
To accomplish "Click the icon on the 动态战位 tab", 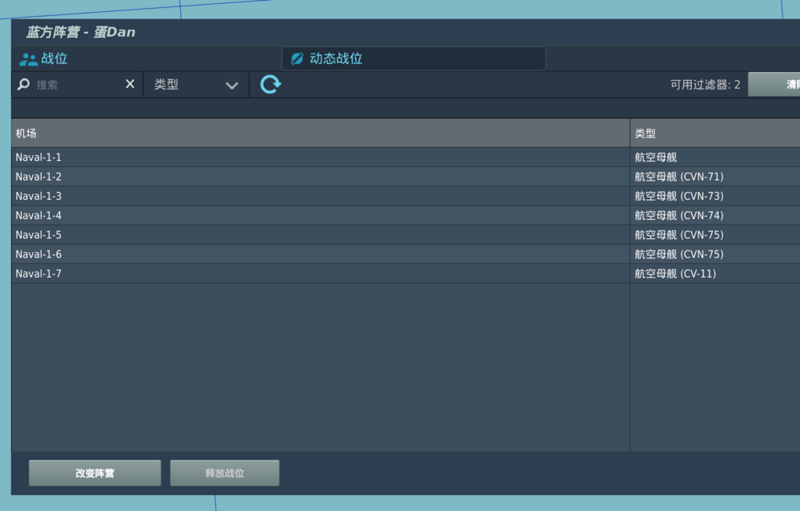I will pyautogui.click(x=298, y=58).
